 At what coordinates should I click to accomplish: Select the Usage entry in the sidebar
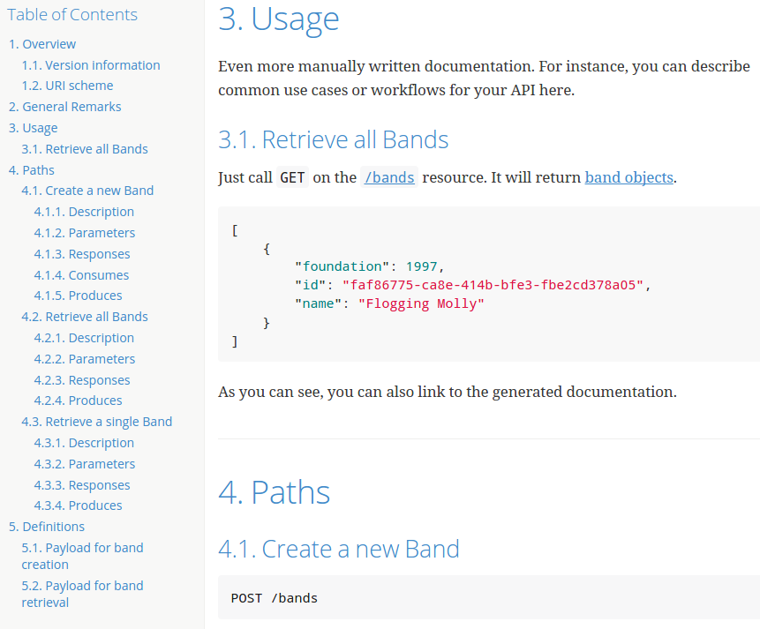tap(33, 127)
